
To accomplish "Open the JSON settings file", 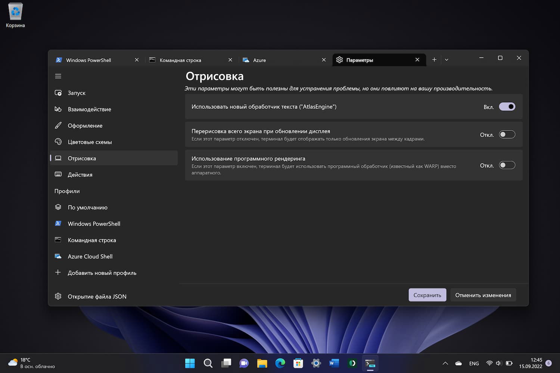I will point(97,297).
